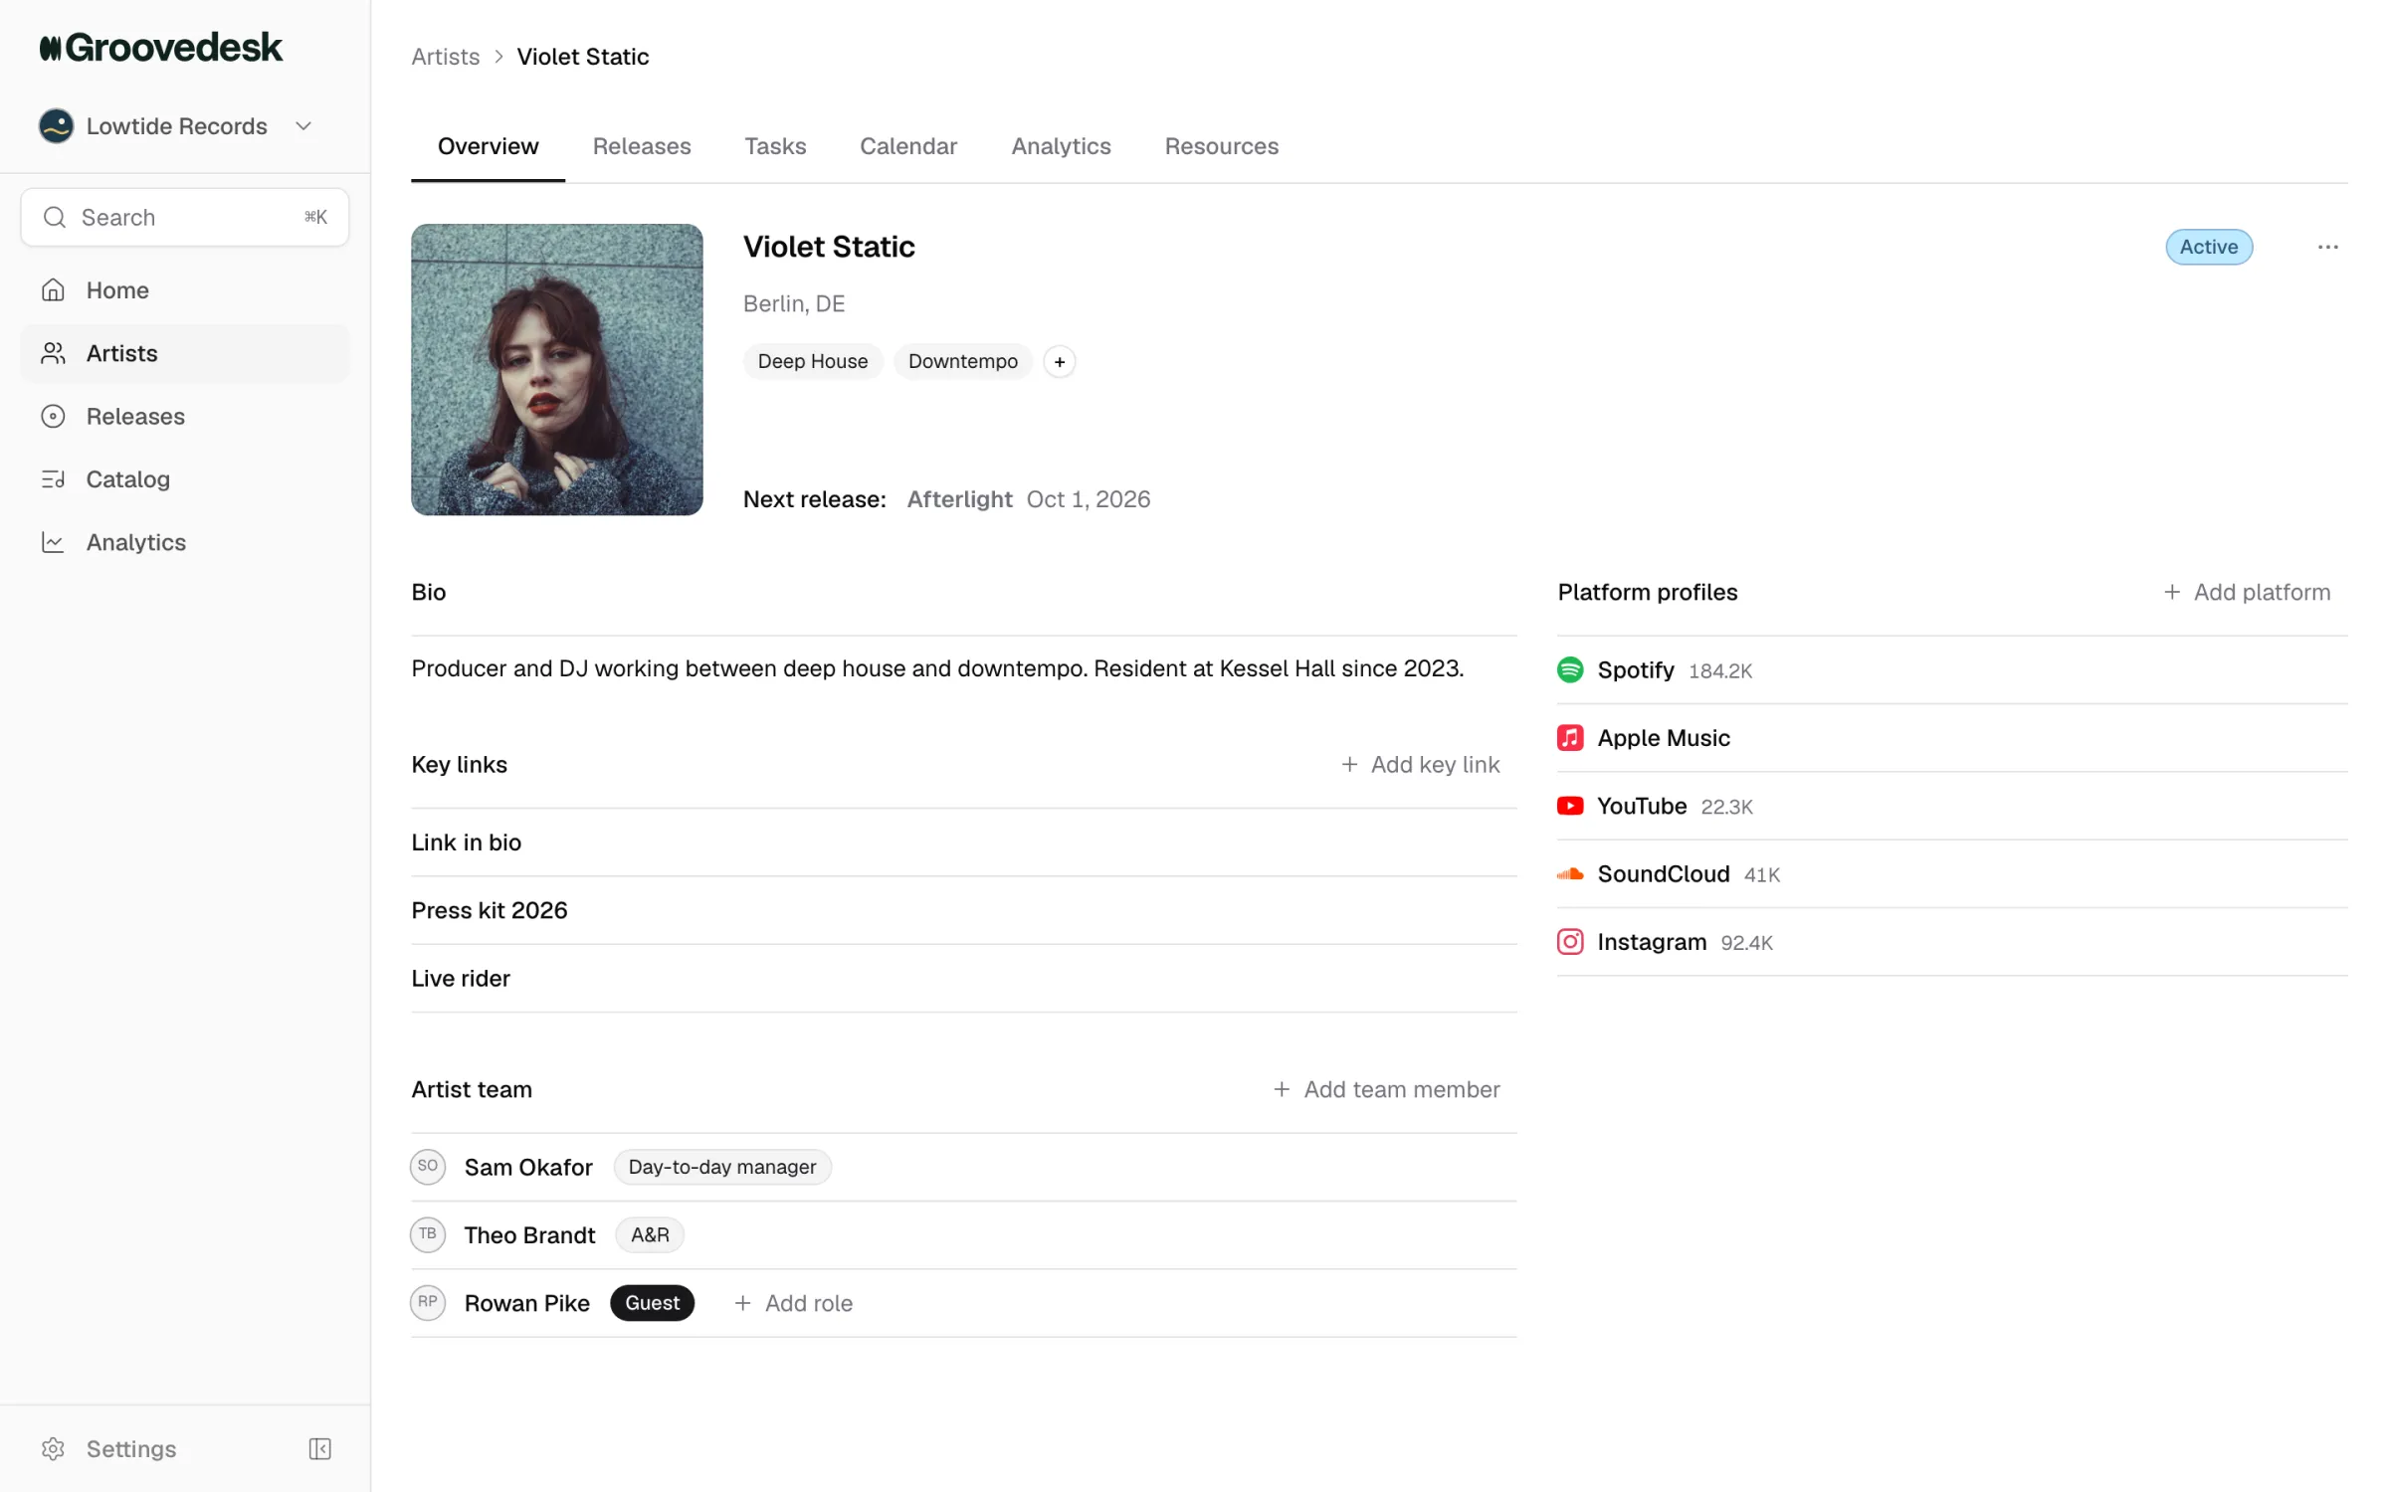This screenshot has height=1492, width=2388.
Task: Click the SoundCloud logo icon
Action: click(x=1570, y=874)
